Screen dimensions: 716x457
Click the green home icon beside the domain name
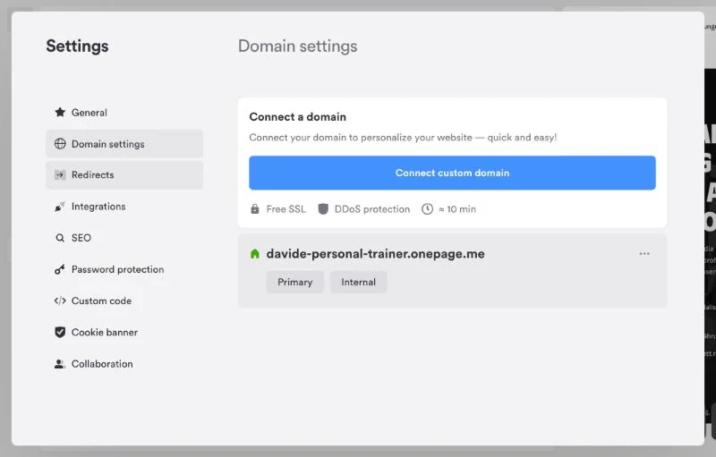(255, 254)
